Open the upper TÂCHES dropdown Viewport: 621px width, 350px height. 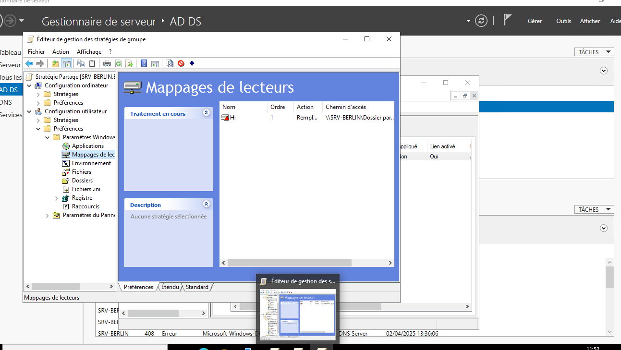click(594, 52)
